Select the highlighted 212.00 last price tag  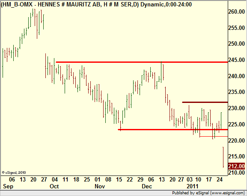pos(236,166)
